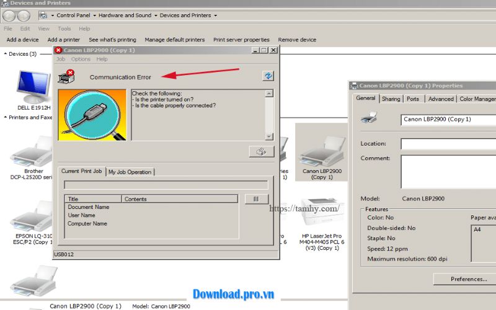Screen dimensions: 496x310
Task: Select the DELL E1912H monitor device
Action: pyautogui.click(x=33, y=86)
